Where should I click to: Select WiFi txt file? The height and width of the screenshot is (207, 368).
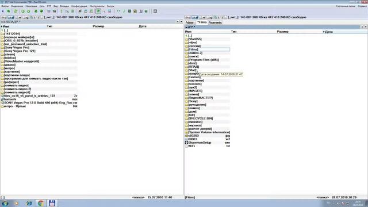207,146
